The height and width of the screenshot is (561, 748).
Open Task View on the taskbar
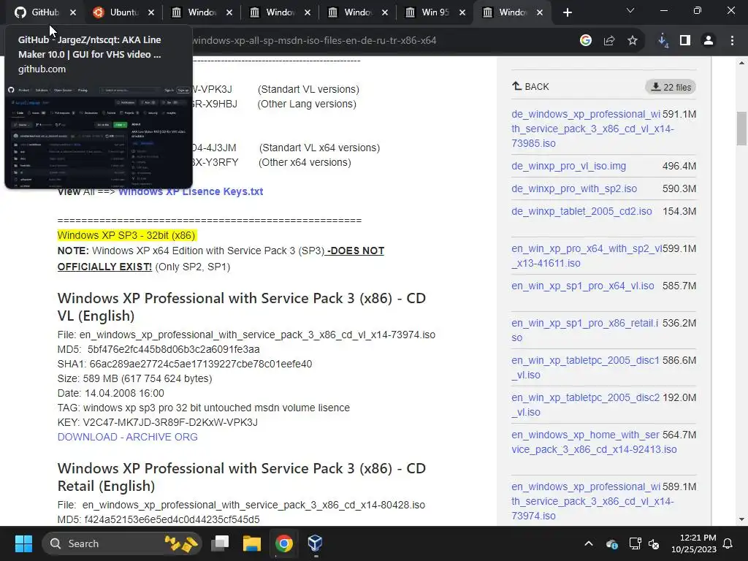(x=220, y=543)
